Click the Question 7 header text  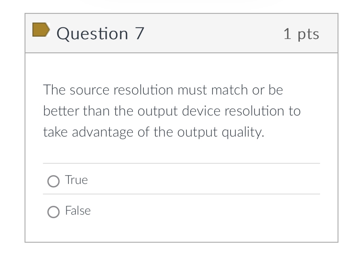click(100, 33)
